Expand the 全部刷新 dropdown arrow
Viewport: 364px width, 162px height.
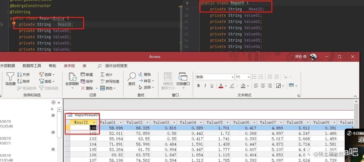(72, 88)
